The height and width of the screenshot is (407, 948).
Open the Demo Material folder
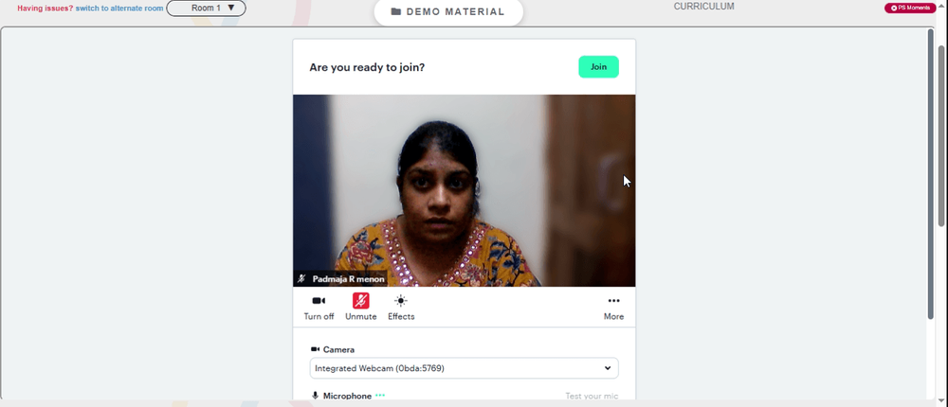coord(448,11)
